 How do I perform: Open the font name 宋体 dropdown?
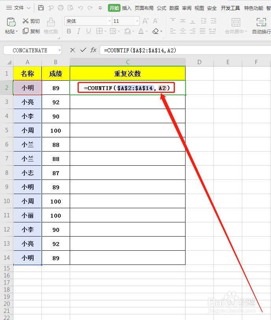[110, 21]
